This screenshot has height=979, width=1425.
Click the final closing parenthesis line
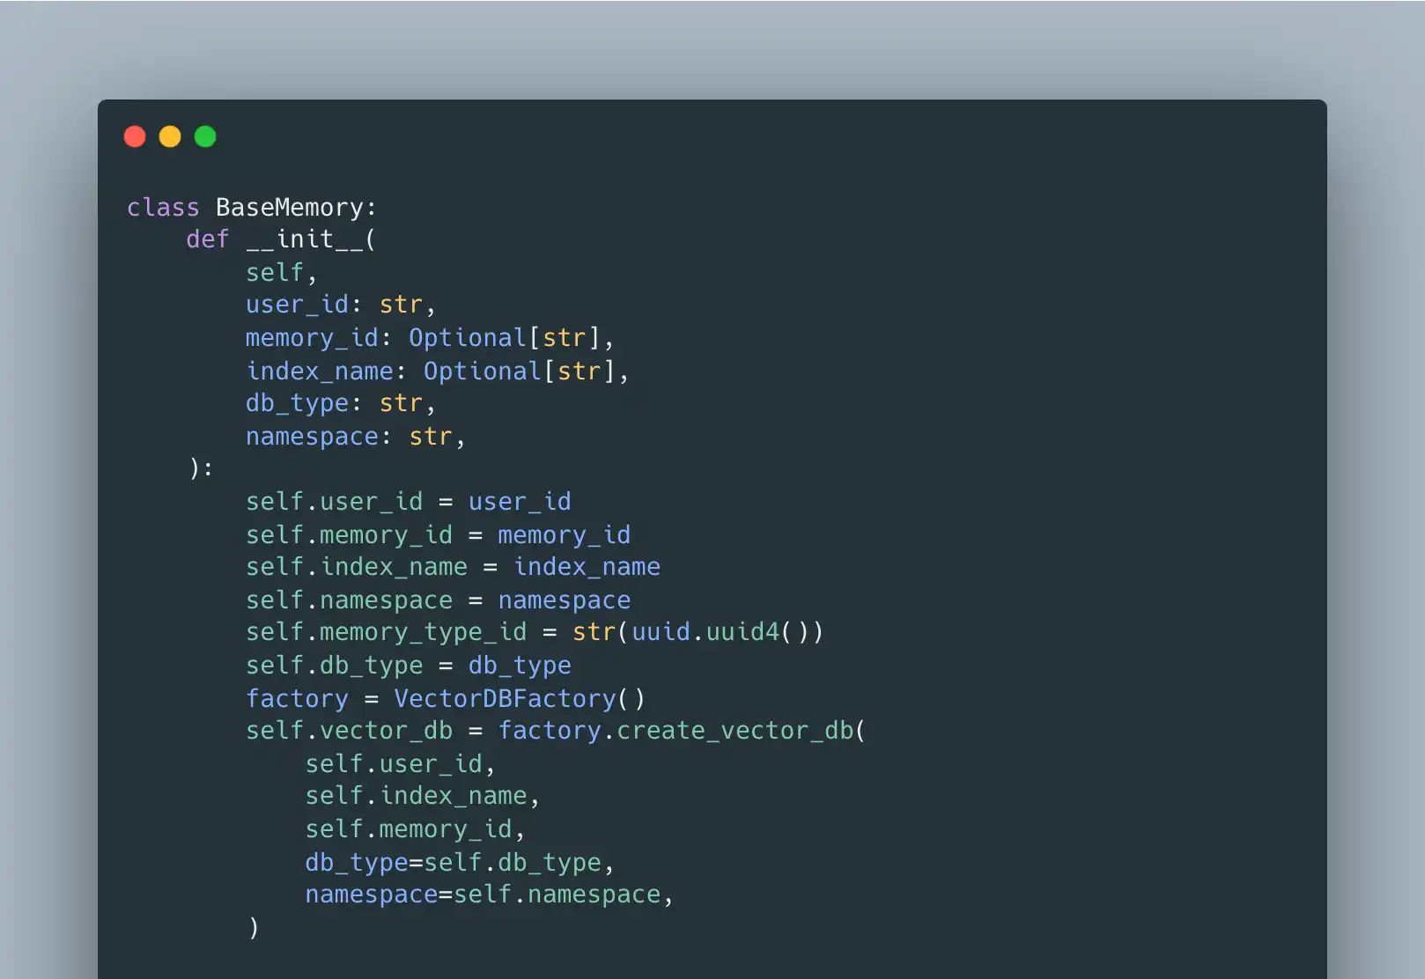coord(254,928)
